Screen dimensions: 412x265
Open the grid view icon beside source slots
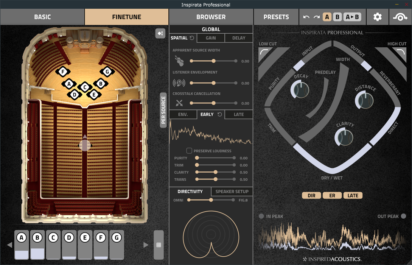[159, 245]
